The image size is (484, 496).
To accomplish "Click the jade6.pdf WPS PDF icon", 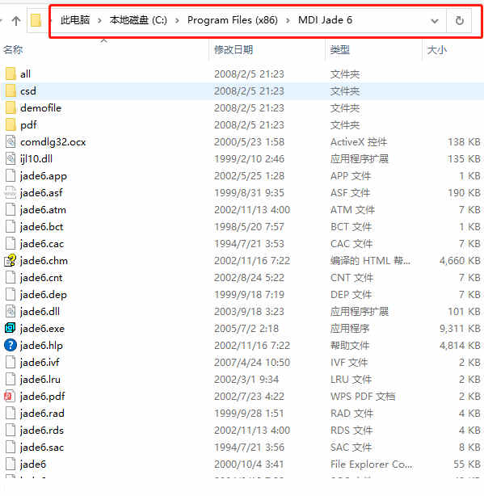I will coord(11,396).
